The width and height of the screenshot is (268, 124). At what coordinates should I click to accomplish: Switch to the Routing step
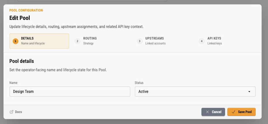[101, 41]
